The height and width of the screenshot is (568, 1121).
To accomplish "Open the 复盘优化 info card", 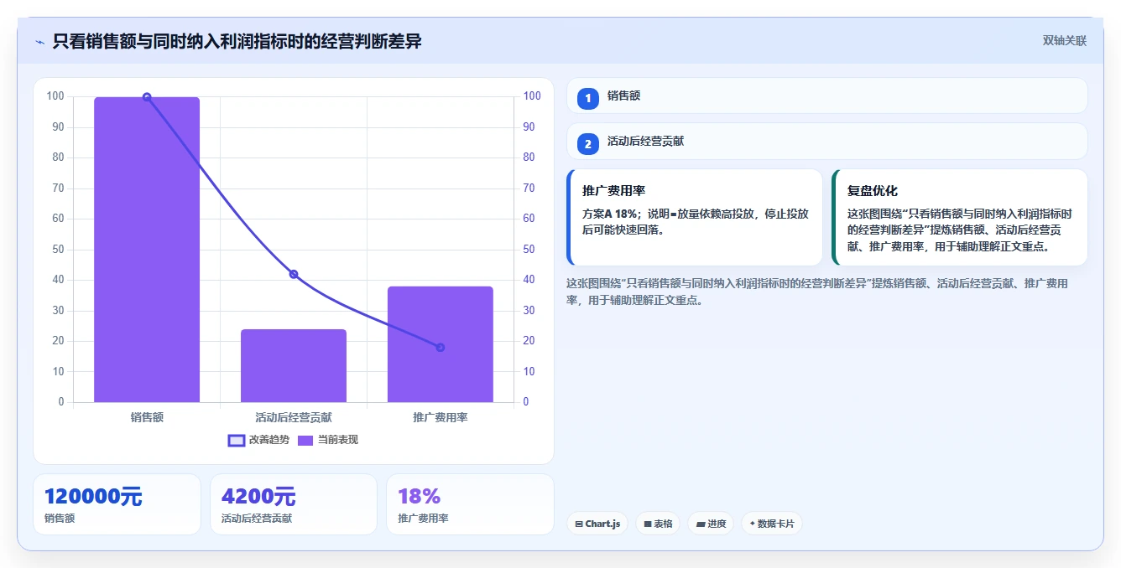I will click(960, 217).
